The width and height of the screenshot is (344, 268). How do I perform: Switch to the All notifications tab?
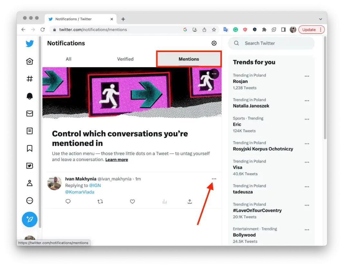coord(68,59)
